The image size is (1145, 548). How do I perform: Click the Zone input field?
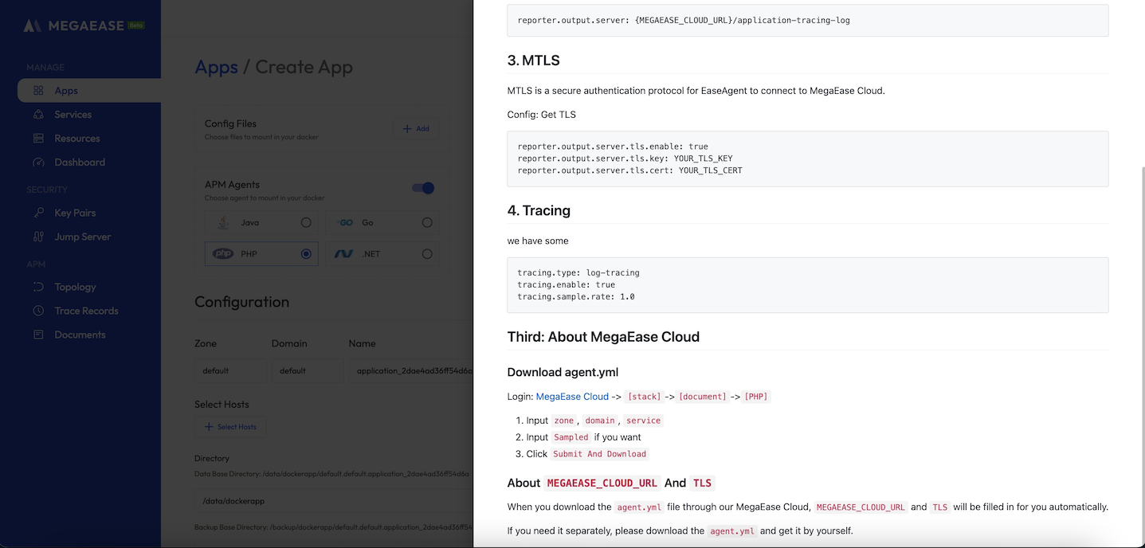[x=231, y=371]
